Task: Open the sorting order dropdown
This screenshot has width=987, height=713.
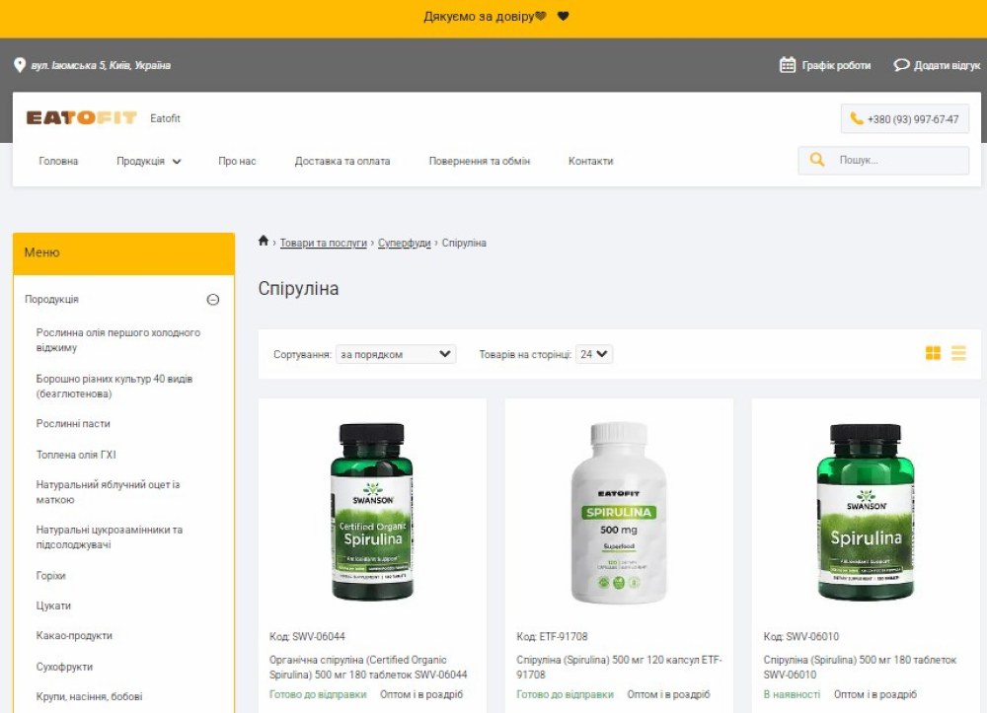Action: click(x=396, y=354)
